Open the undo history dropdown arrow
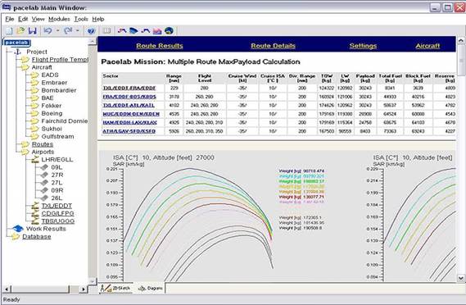The height and width of the screenshot is (305, 466). click(x=57, y=30)
